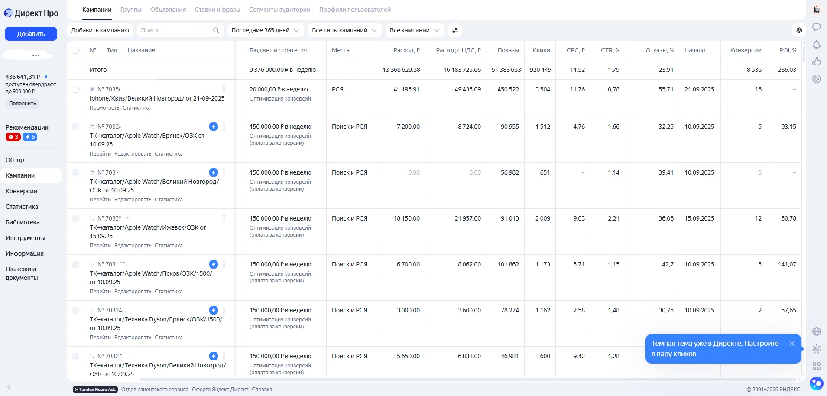Screen dimensions: 827x396
Task: Open the language globe icon
Action: click(817, 331)
